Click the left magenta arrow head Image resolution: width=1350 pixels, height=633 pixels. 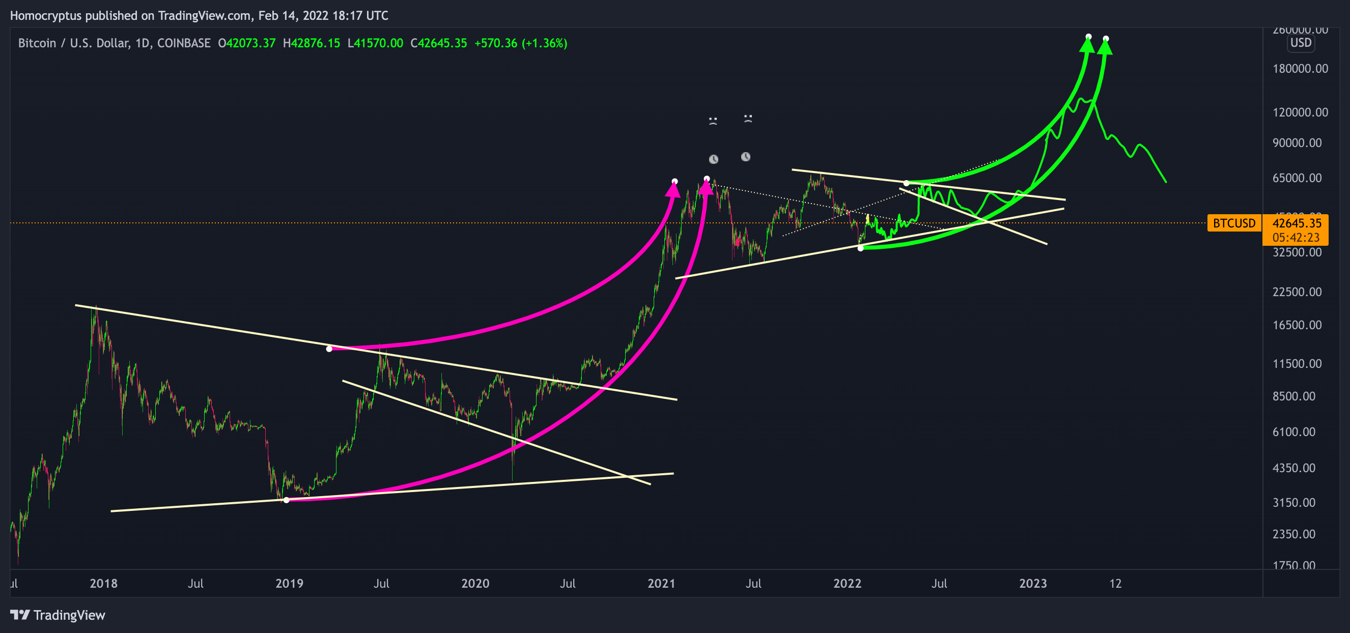coord(673,190)
